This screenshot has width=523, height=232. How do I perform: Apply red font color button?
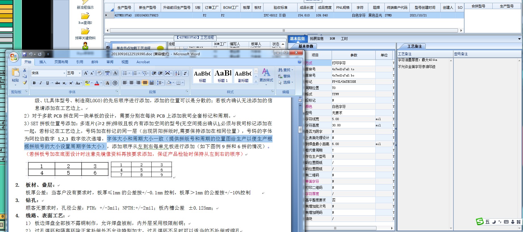tap(97, 83)
